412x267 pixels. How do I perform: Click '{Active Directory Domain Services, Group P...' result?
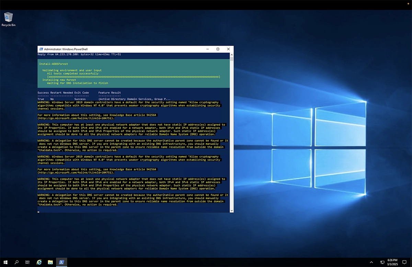coord(134,99)
